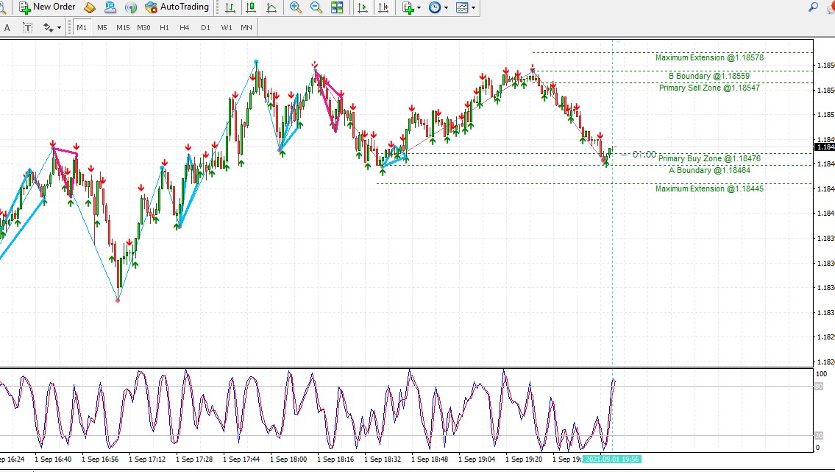Switch chart to candlestick mode

251,7
